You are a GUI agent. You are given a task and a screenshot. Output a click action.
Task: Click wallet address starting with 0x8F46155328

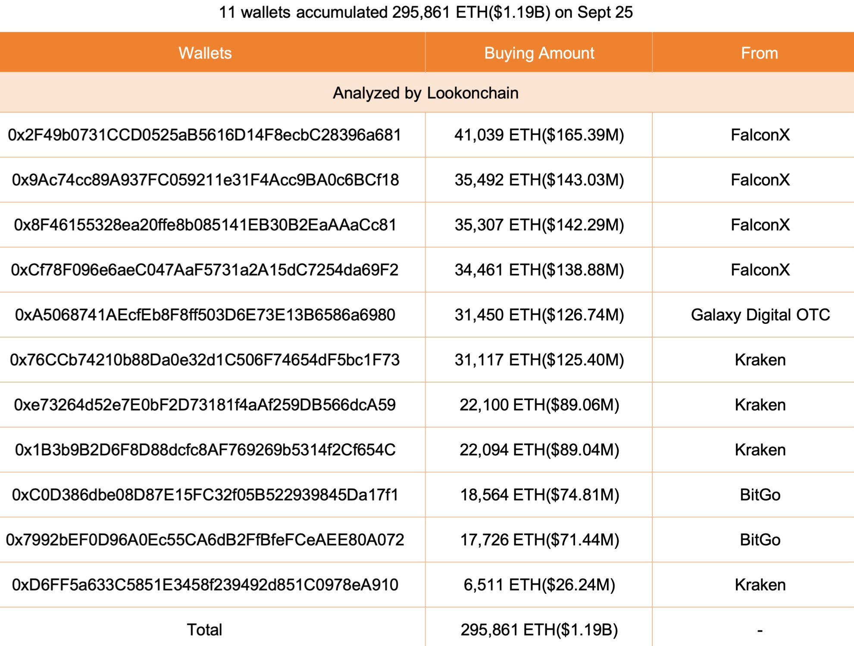(x=205, y=225)
